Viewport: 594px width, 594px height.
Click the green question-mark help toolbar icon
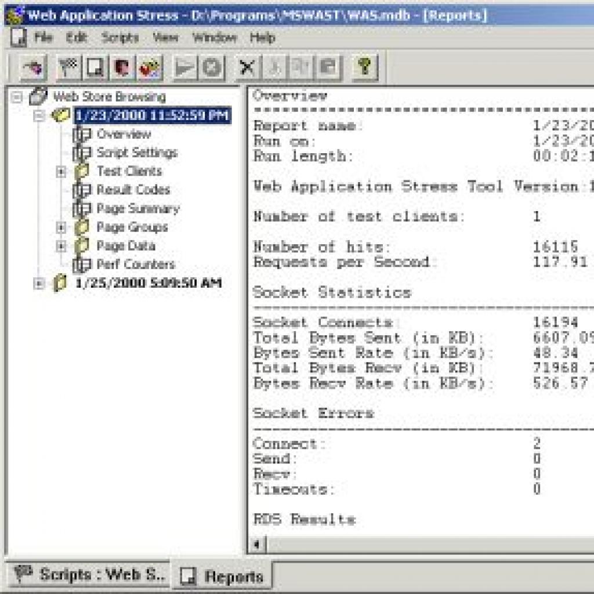[365, 67]
